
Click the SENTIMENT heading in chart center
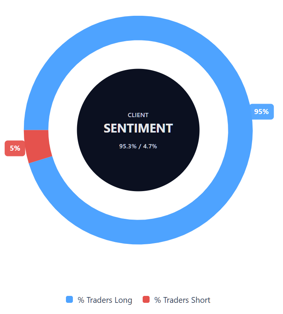138,128
